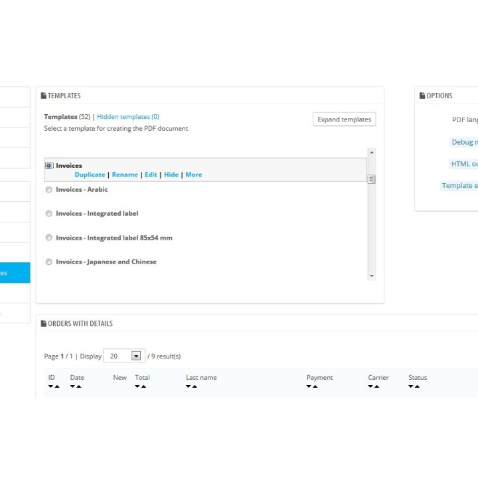The height and width of the screenshot is (478, 478).
Task: Click the ID column header
Action: click(x=52, y=377)
